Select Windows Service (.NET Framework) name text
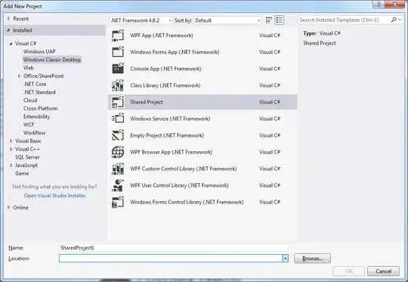This screenshot has height=282, width=408. pos(170,119)
